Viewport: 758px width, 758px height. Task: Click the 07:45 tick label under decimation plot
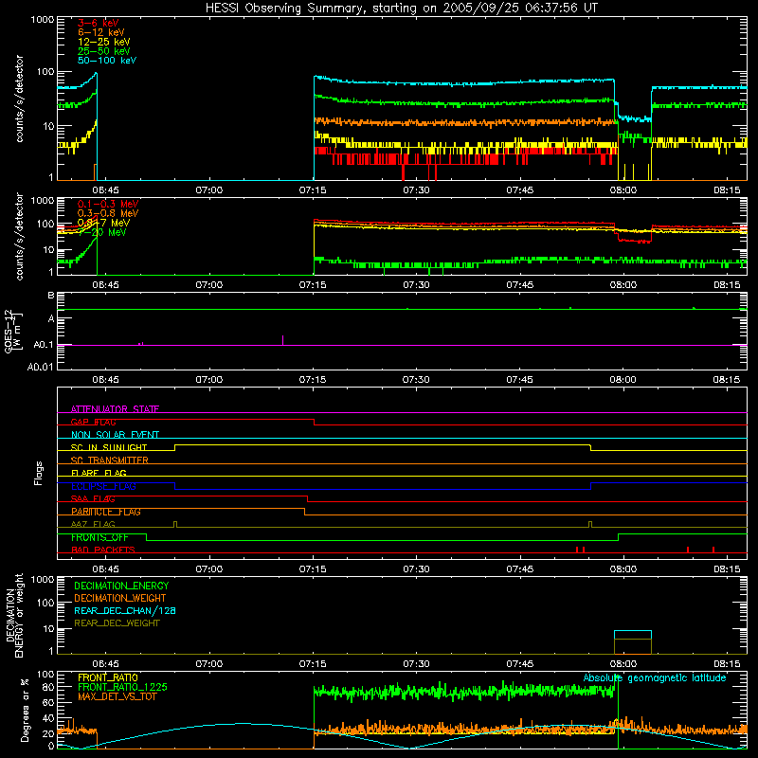(x=519, y=664)
